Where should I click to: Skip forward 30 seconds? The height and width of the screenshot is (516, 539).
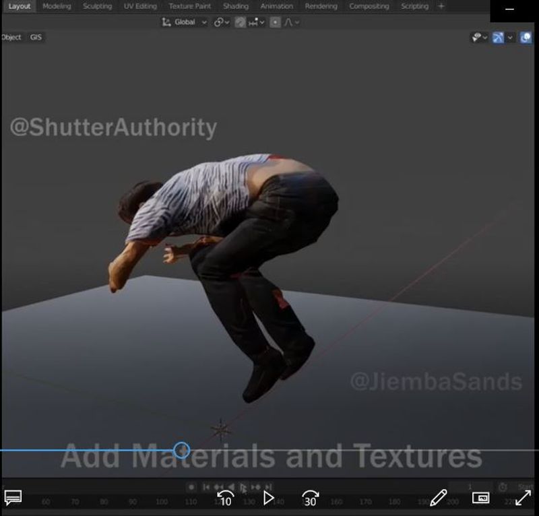coord(310,498)
